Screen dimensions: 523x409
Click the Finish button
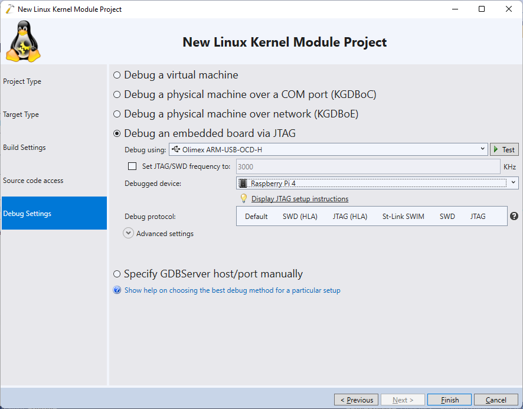coord(450,400)
